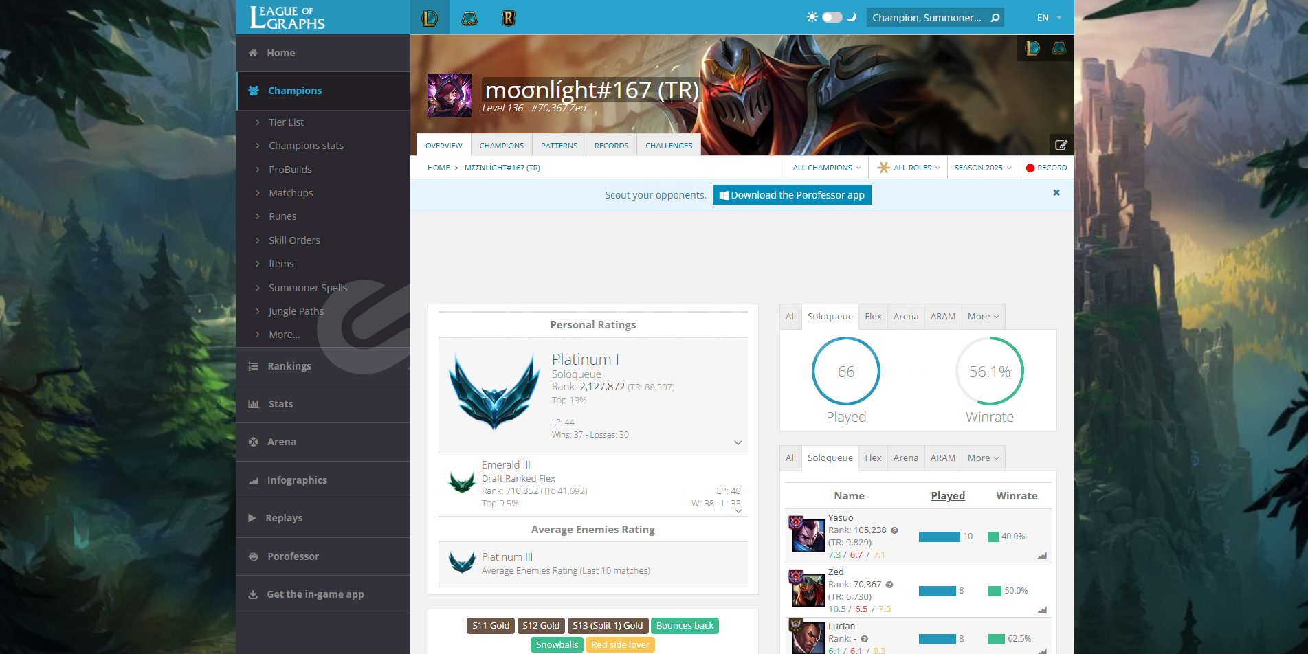Image resolution: width=1308 pixels, height=654 pixels.
Task: Open Tier List in sidebar
Action: (x=286, y=122)
